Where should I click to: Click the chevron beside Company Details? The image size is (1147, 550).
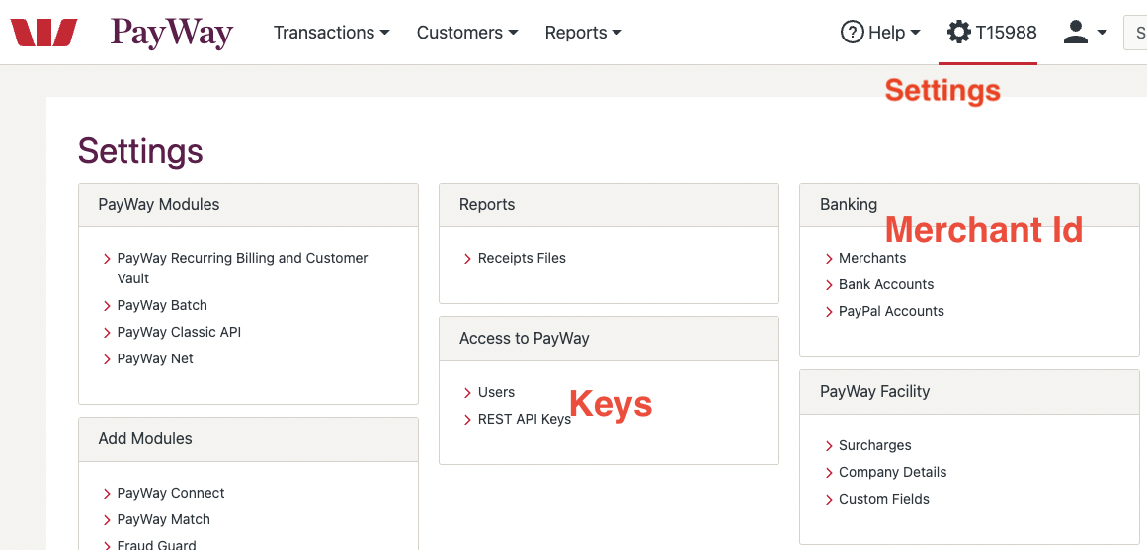[829, 473]
